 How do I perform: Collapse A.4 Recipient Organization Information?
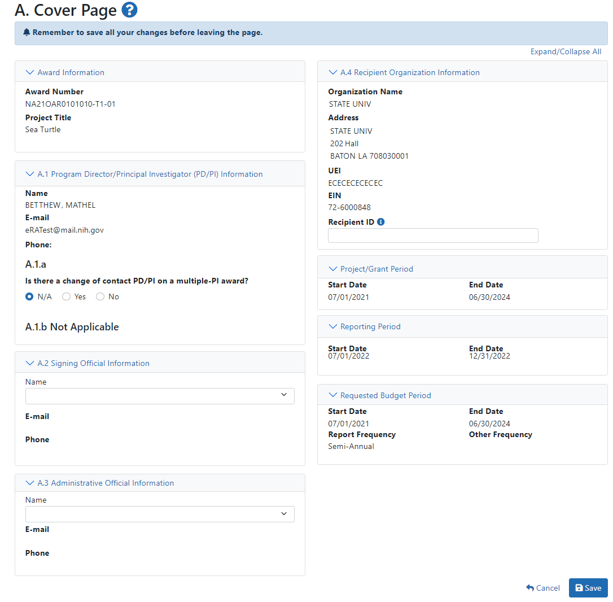pos(404,72)
